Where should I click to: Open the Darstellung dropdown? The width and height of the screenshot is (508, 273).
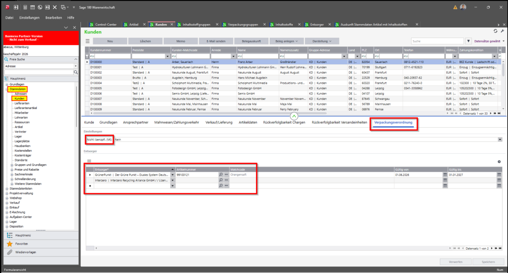[x=322, y=41]
